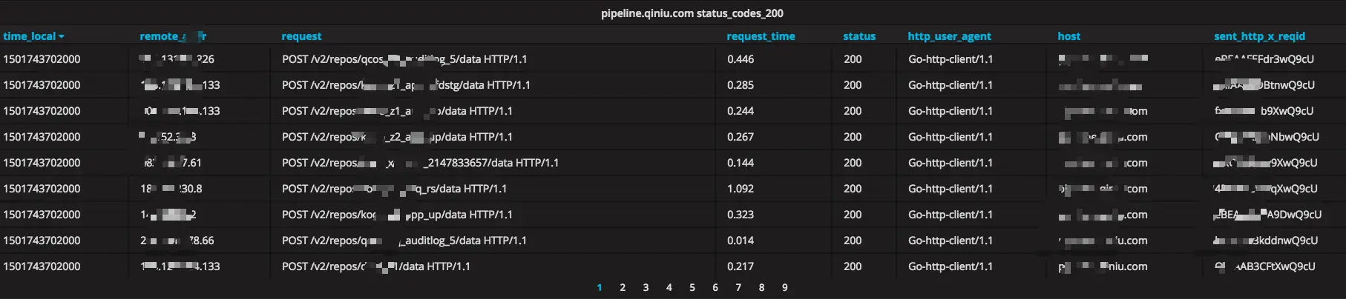Select page 5 in the pagination

click(x=692, y=288)
